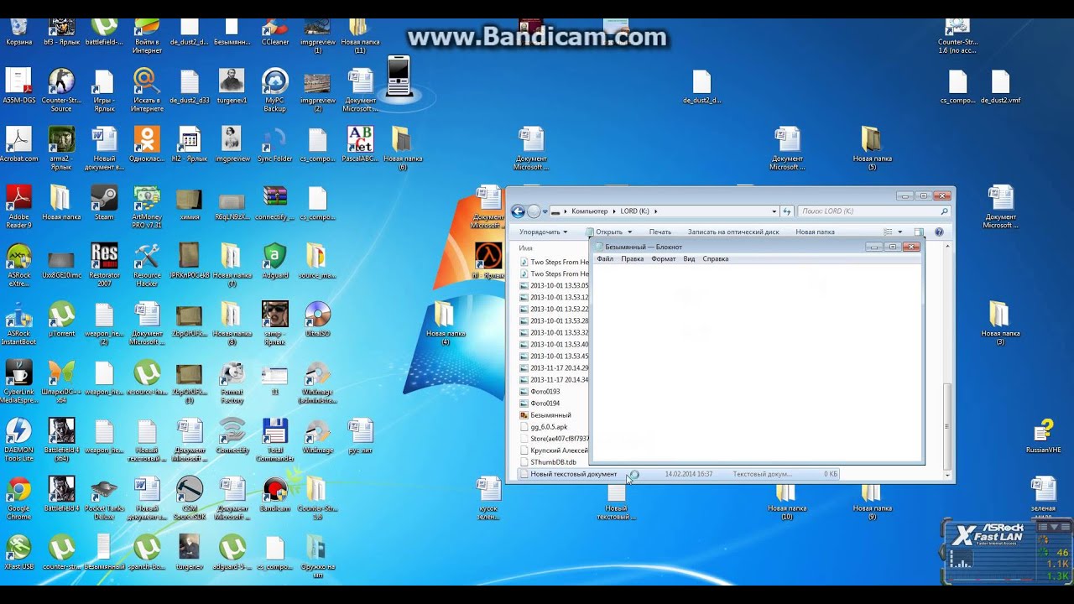Select the µTorrent desktop shortcut
The image size is (1074, 604).
pos(61,319)
